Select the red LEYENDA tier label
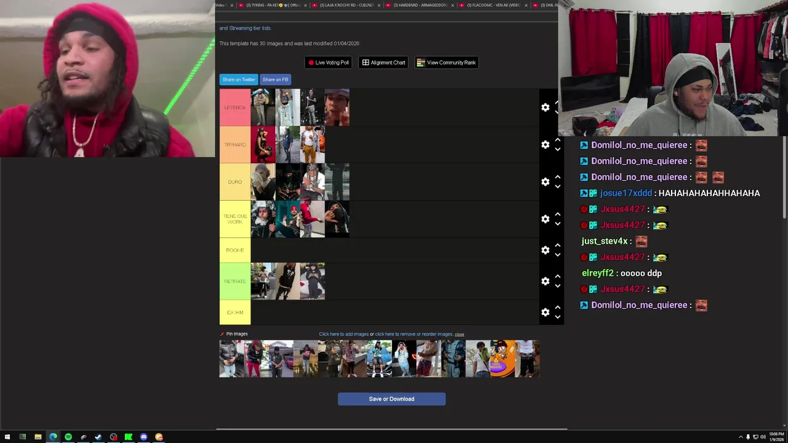The image size is (788, 443). (235, 108)
